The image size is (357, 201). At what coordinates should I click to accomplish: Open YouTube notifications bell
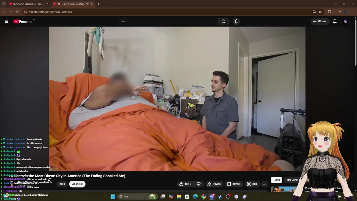coord(335,21)
